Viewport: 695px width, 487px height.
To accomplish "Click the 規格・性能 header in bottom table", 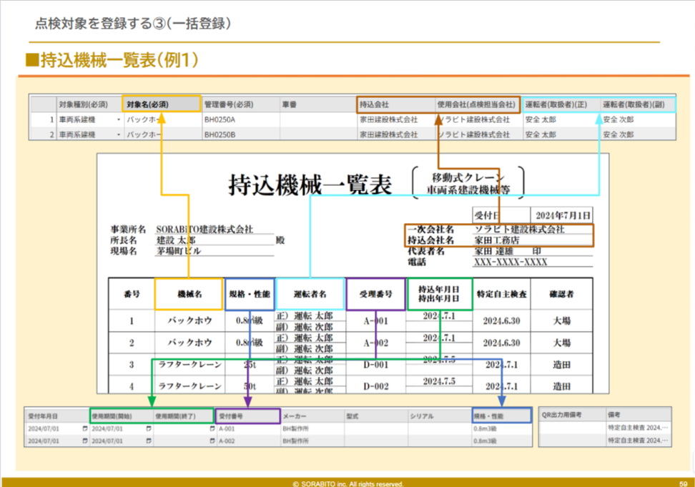I will coord(501,415).
